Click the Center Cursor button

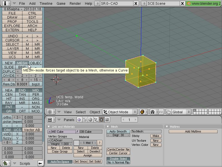tap(118, 153)
